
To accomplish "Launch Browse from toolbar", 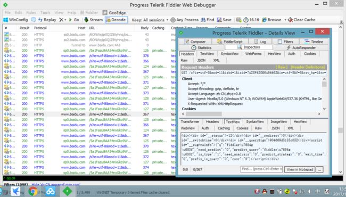I will (271, 20).
